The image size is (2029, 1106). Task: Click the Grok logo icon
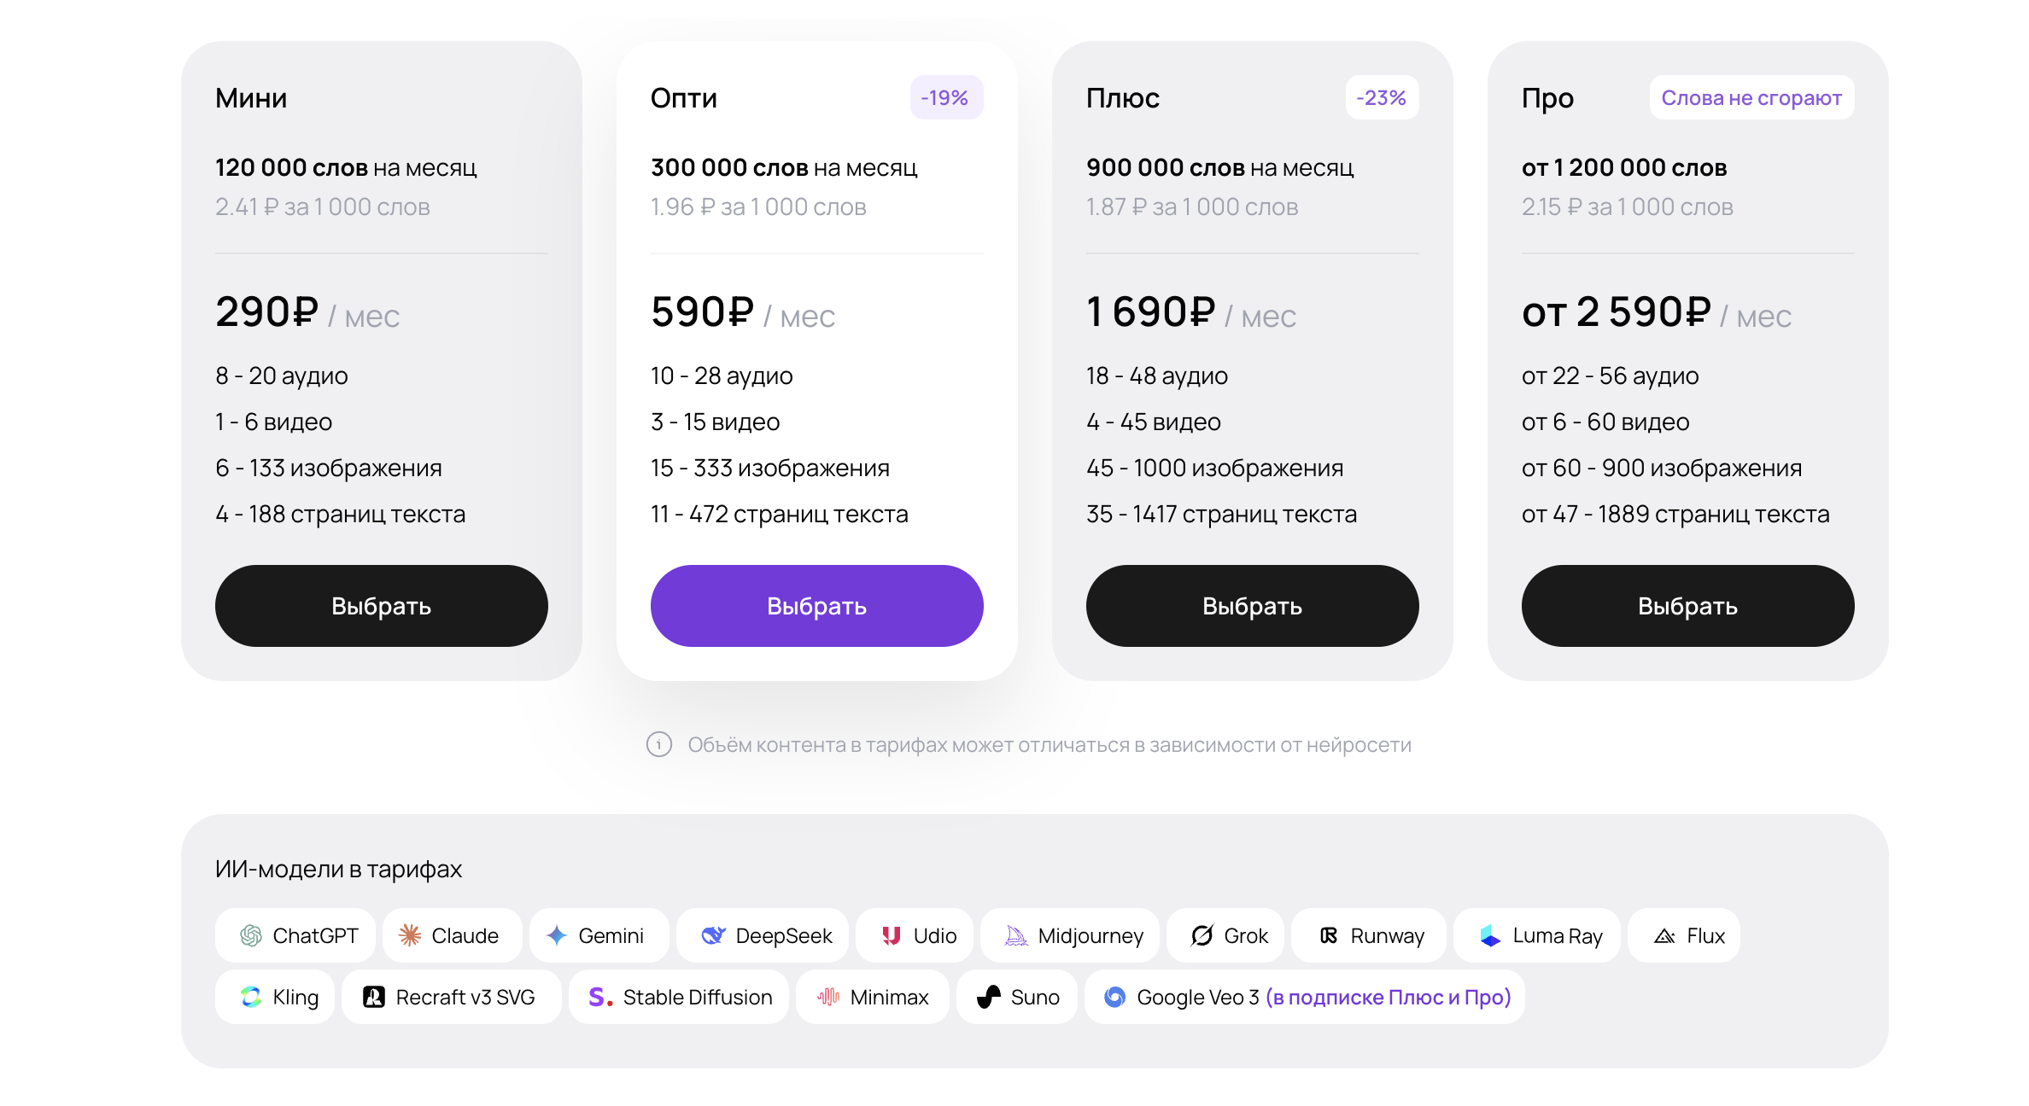coord(1202,936)
